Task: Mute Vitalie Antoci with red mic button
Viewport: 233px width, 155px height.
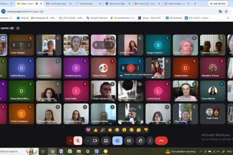Action: tap(131, 68)
